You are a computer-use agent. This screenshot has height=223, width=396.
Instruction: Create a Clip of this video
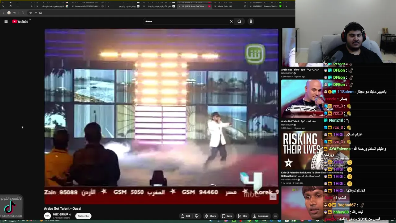click(242, 216)
